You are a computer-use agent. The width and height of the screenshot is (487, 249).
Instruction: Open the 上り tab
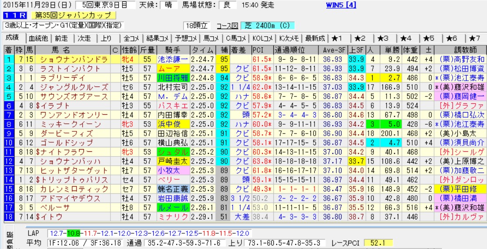click(x=106, y=38)
